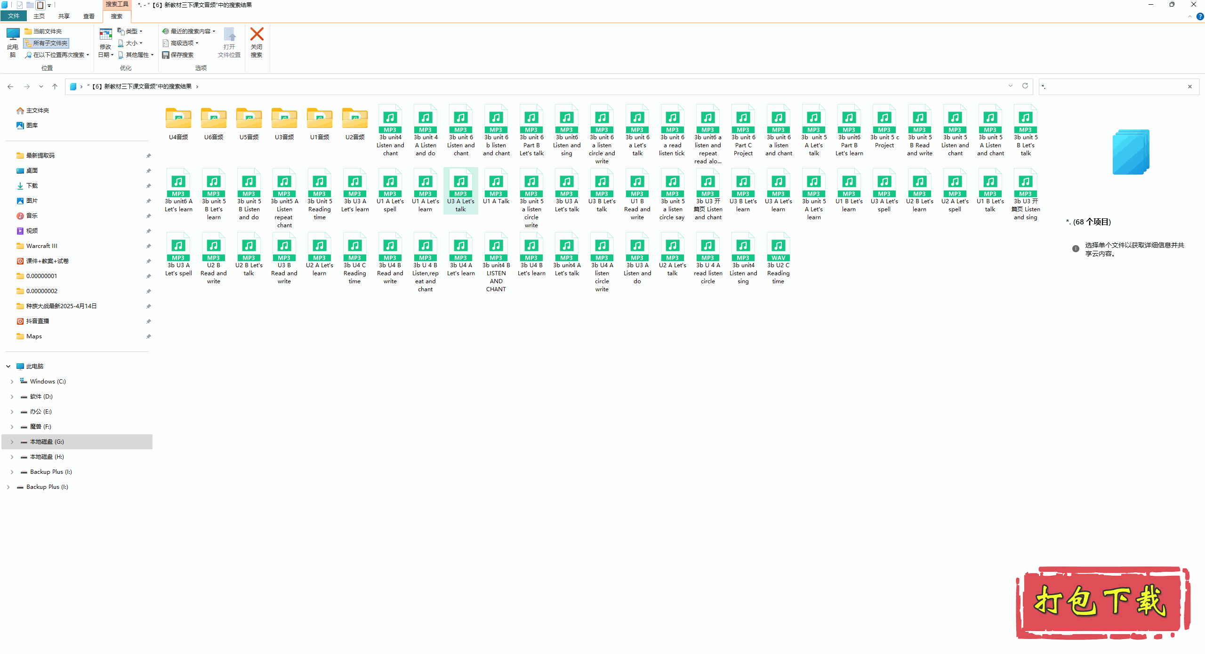The width and height of the screenshot is (1205, 654).
Task: Select 3b U4 C Reading time file
Action: (354, 258)
